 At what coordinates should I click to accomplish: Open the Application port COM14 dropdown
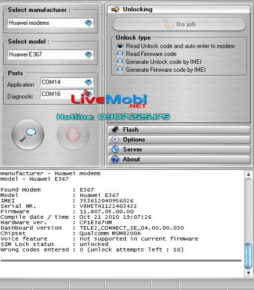click(88, 82)
